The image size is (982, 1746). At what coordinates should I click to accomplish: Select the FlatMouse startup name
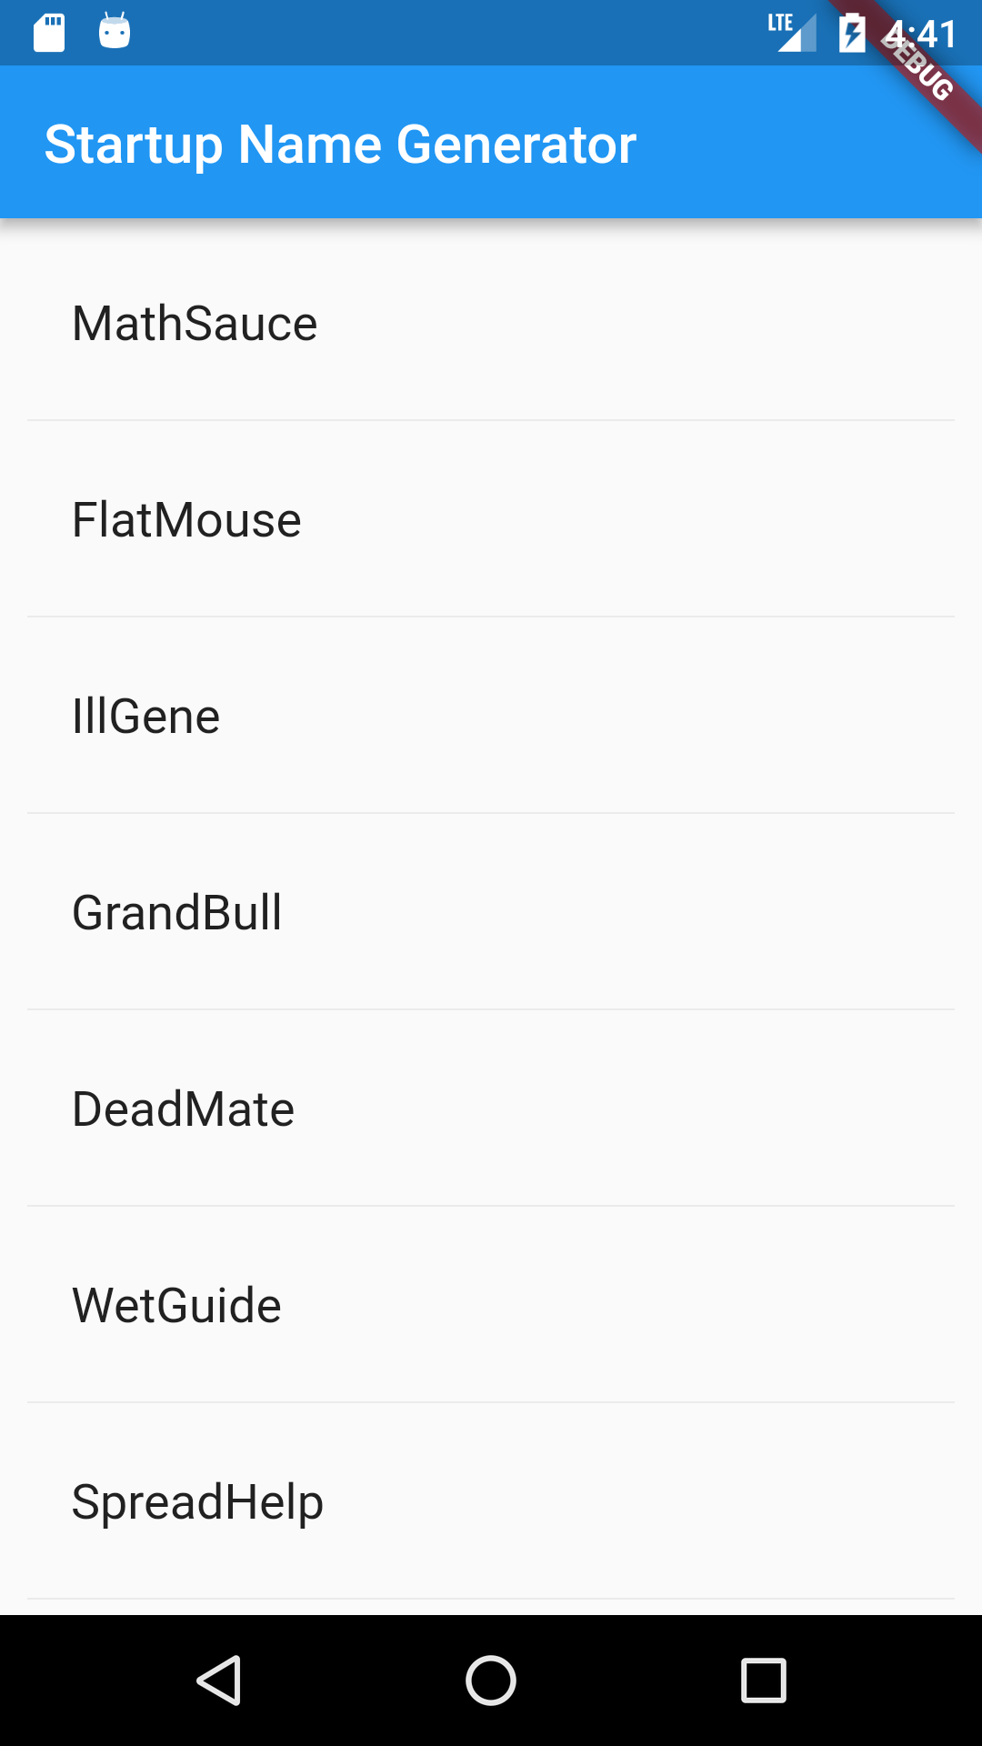[x=186, y=519]
